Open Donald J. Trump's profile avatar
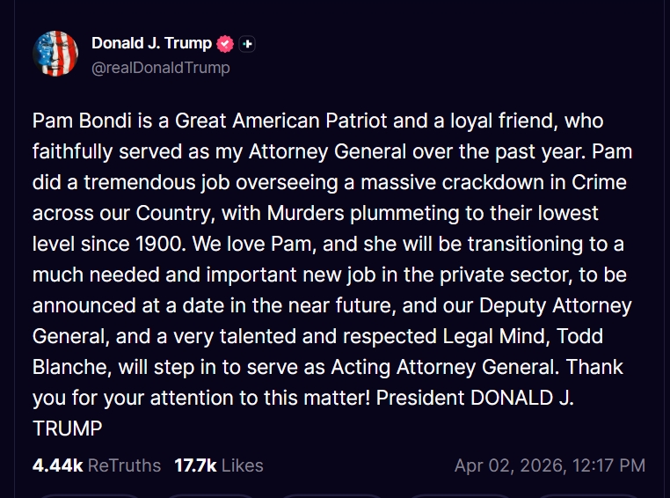The width and height of the screenshot is (670, 498). (55, 53)
